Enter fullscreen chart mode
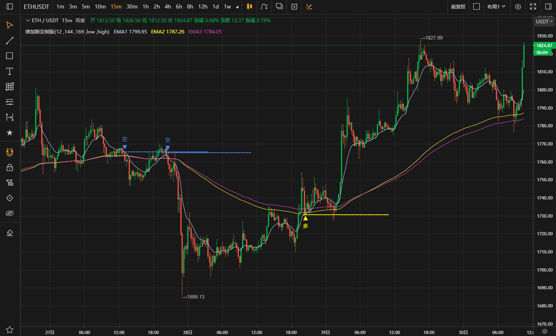This screenshot has width=556, height=336. coord(533,6)
